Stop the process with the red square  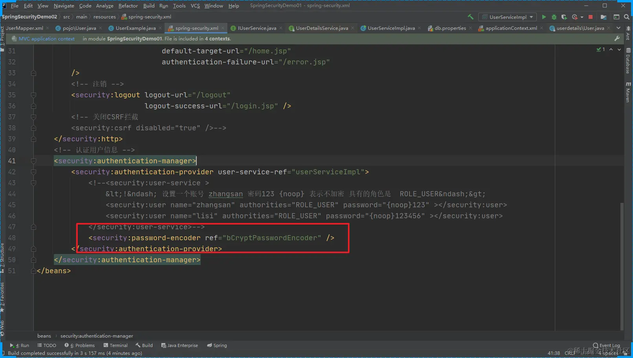[591, 17]
